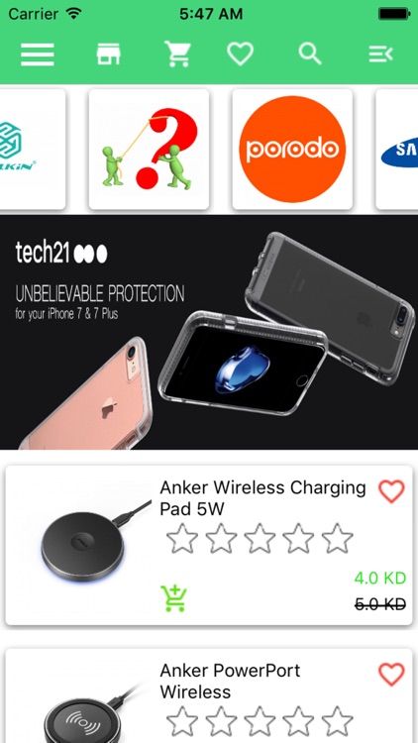Open the Anker Wireless Charging Pad 5W title
The height and width of the screenshot is (743, 418).
(263, 497)
